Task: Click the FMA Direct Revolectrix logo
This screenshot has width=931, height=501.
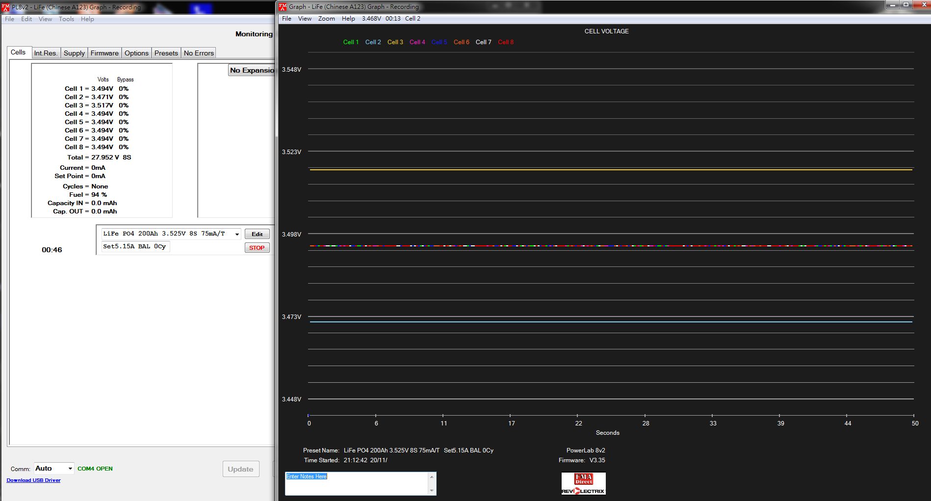Action: [x=583, y=484]
